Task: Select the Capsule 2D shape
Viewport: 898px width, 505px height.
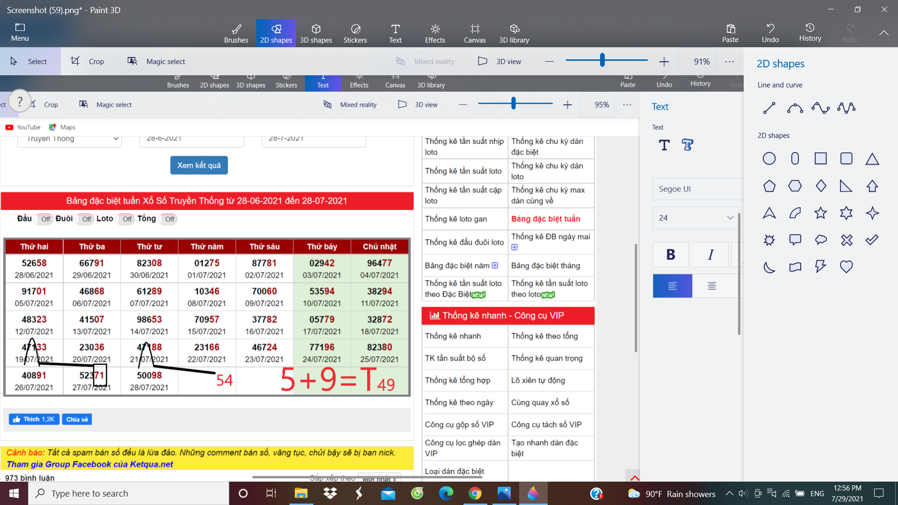Action: pos(795,159)
